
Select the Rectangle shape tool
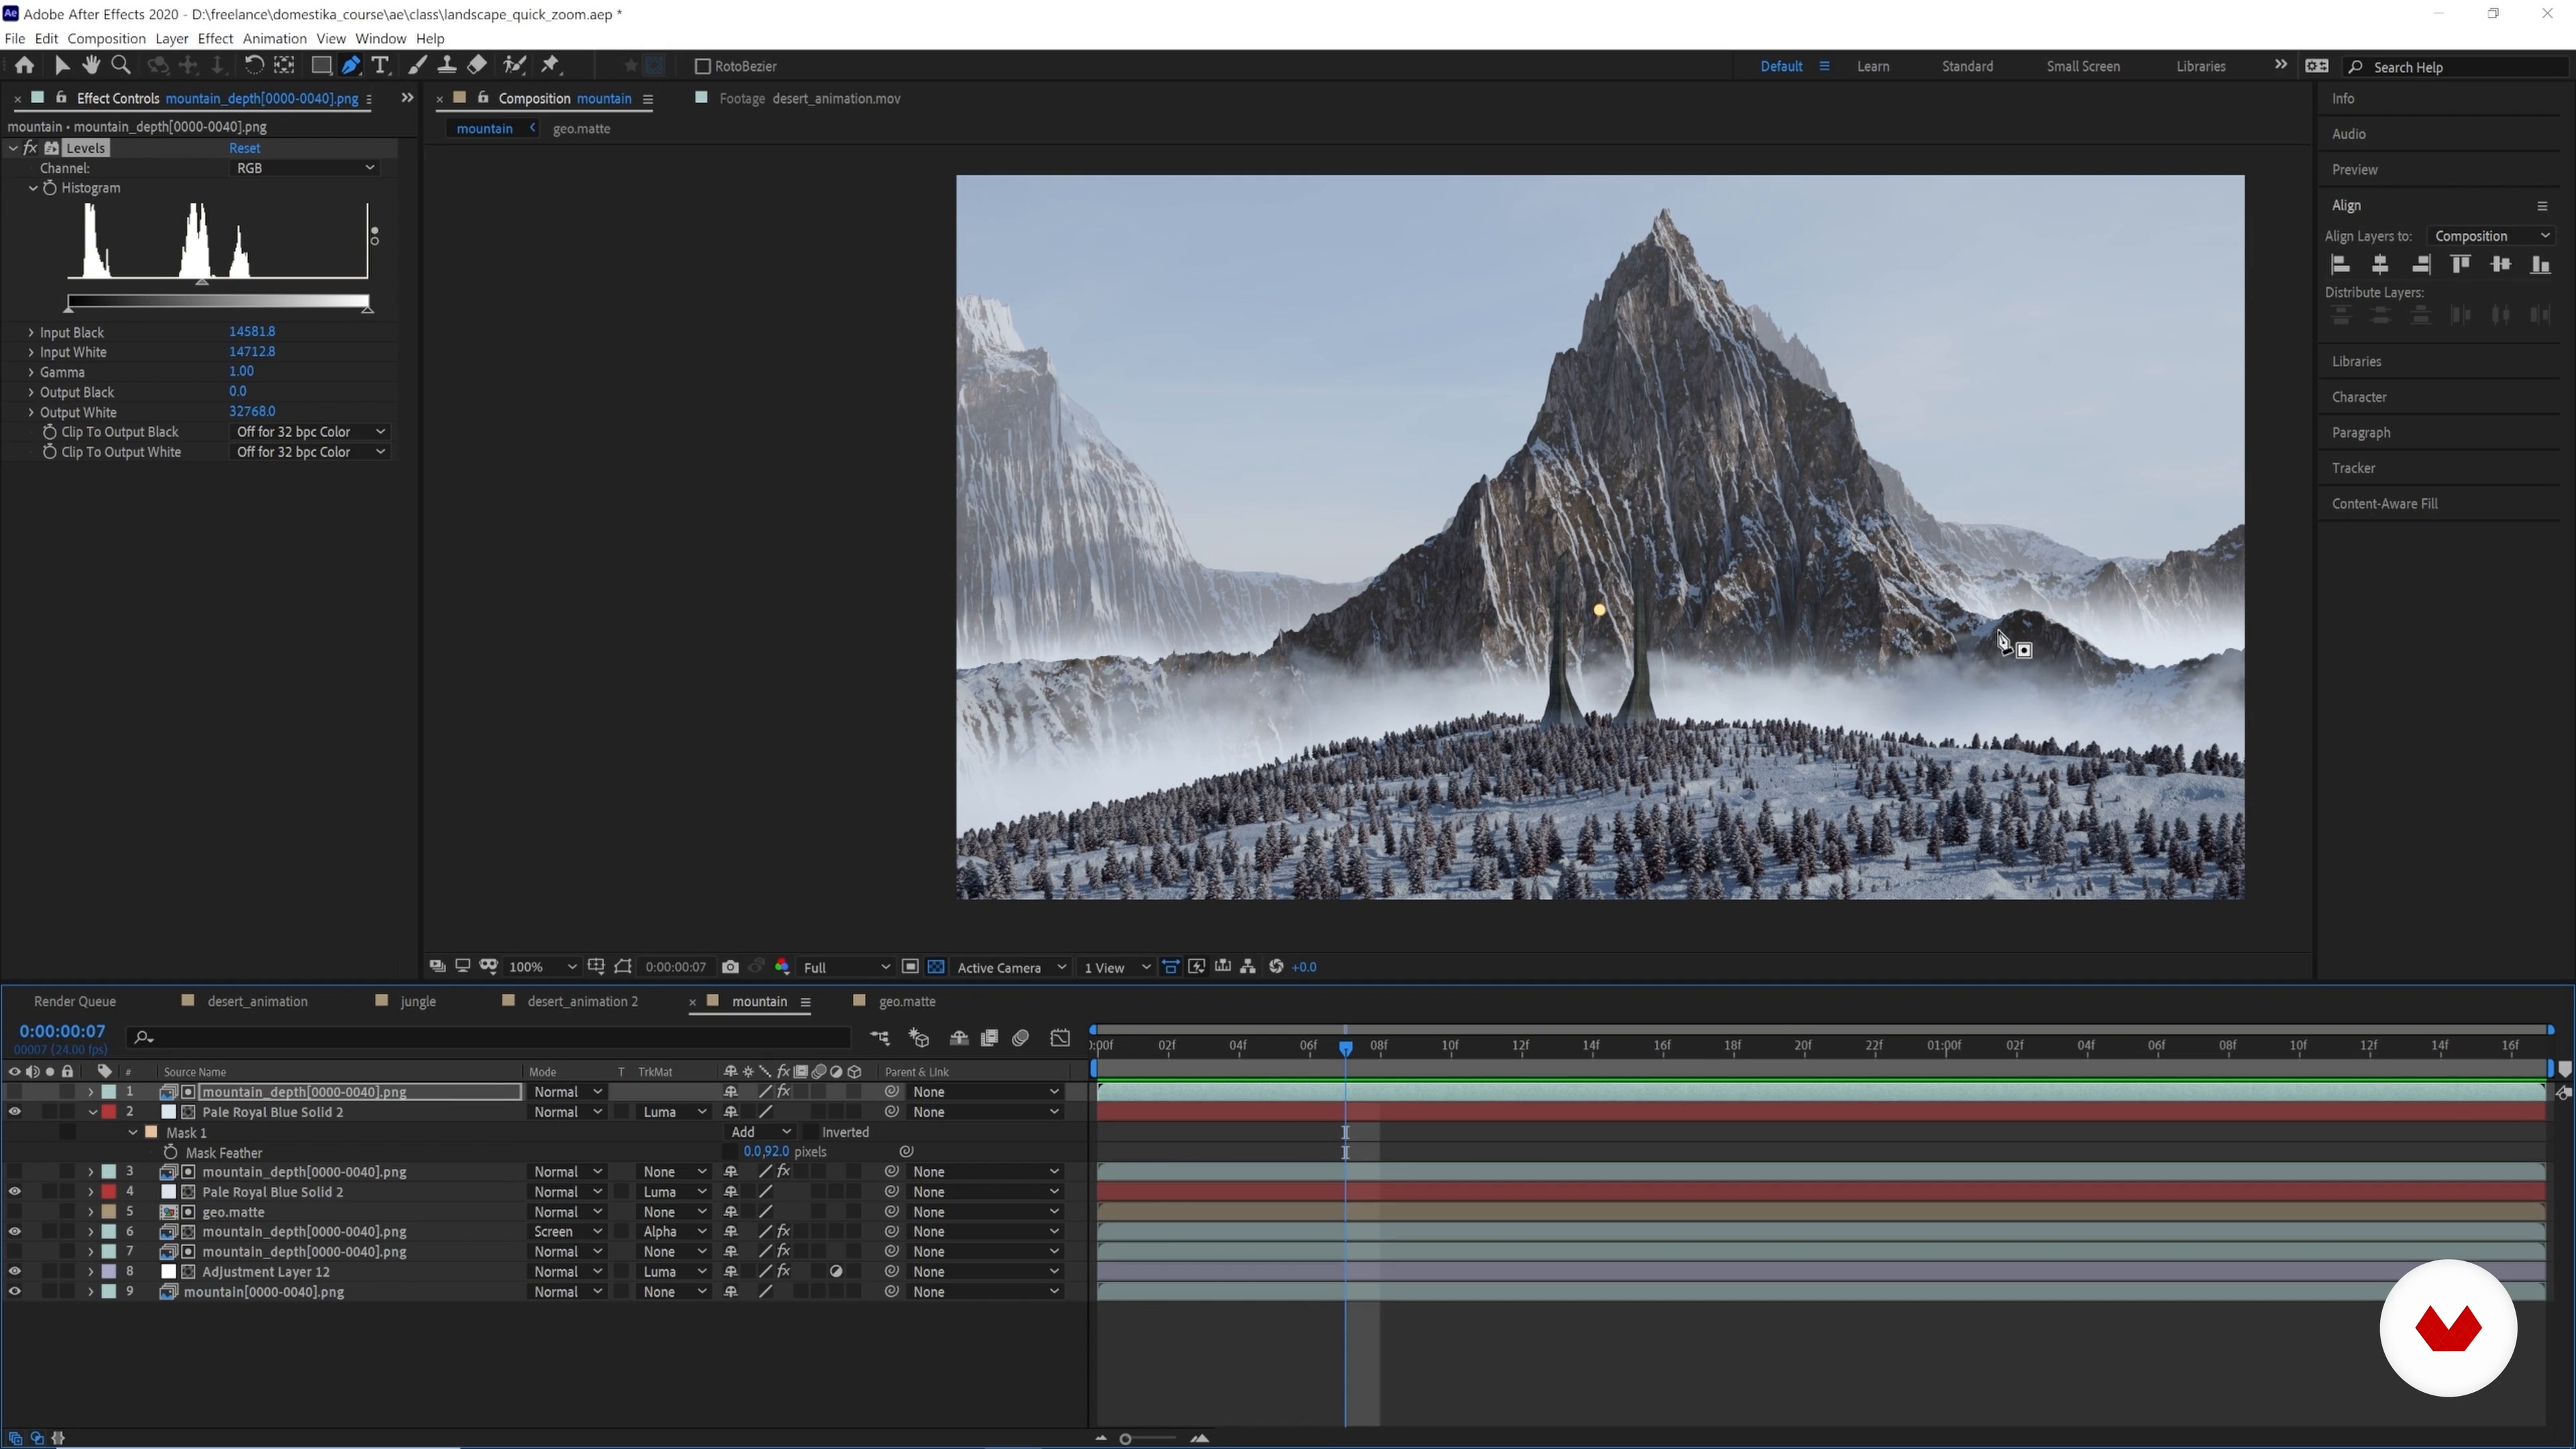pos(321,65)
